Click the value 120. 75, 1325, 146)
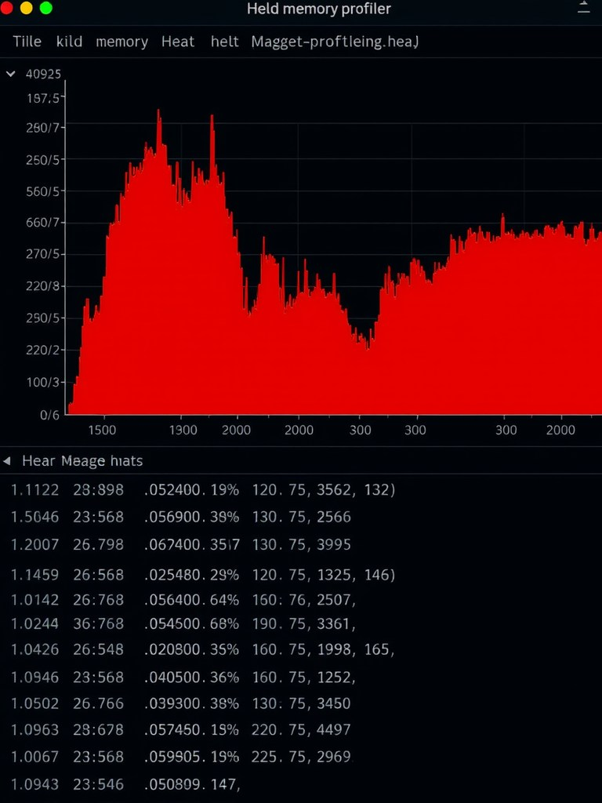The height and width of the screenshot is (803, 602). click(x=324, y=575)
